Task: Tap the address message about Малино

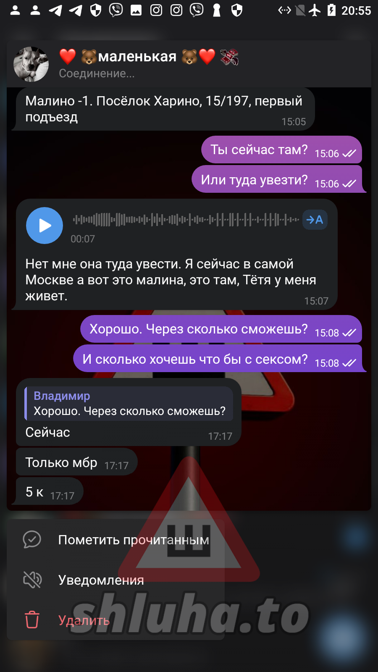Action: [x=165, y=109]
